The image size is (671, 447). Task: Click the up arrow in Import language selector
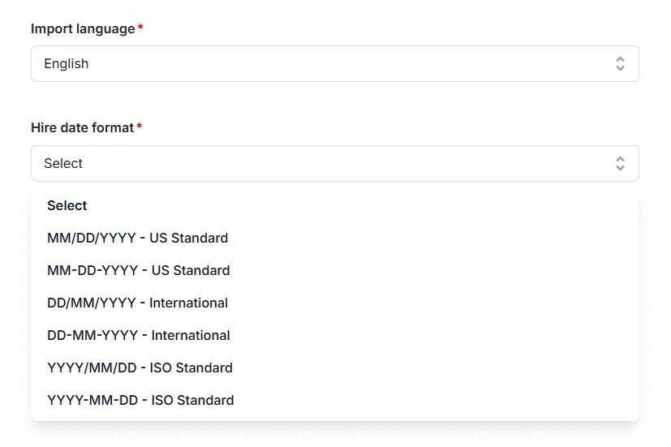620,59
